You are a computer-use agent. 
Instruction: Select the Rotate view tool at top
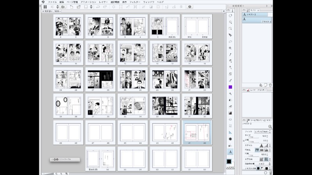pos(230,16)
